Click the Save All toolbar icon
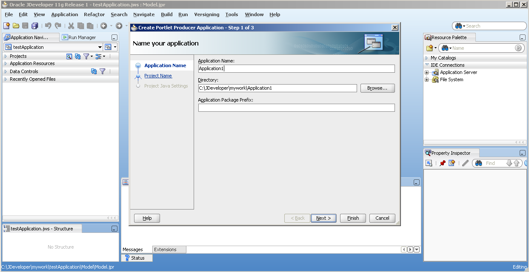The width and height of the screenshot is (529, 272). point(35,26)
